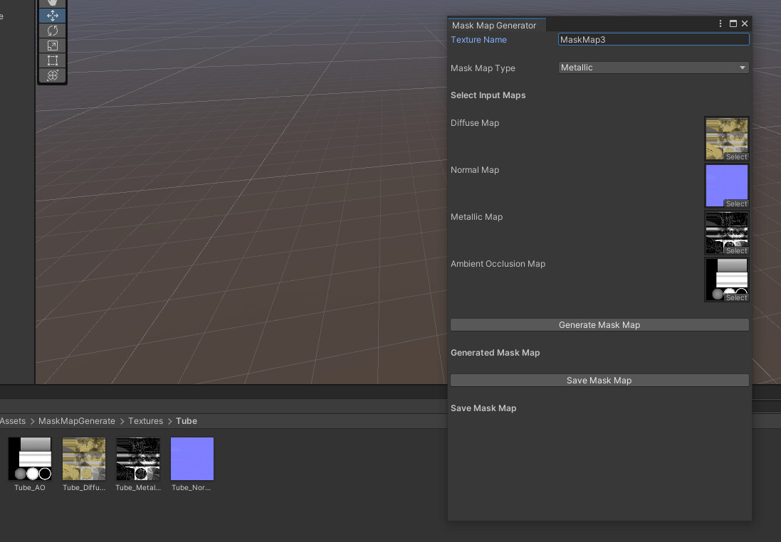This screenshot has height=542, width=781.
Task: Click the Generate Mask Map button
Action: (599, 325)
